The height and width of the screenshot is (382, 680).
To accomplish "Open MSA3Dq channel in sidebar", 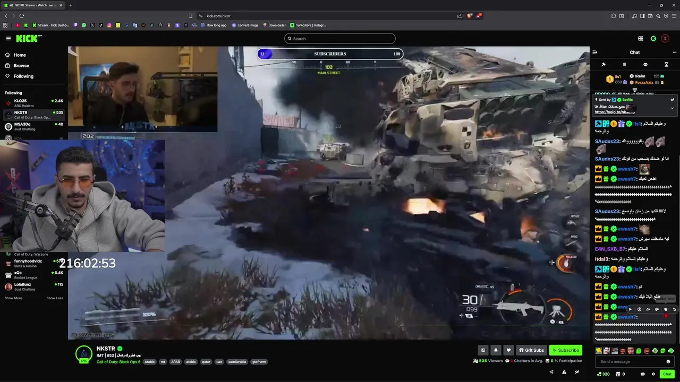I will click(x=34, y=126).
